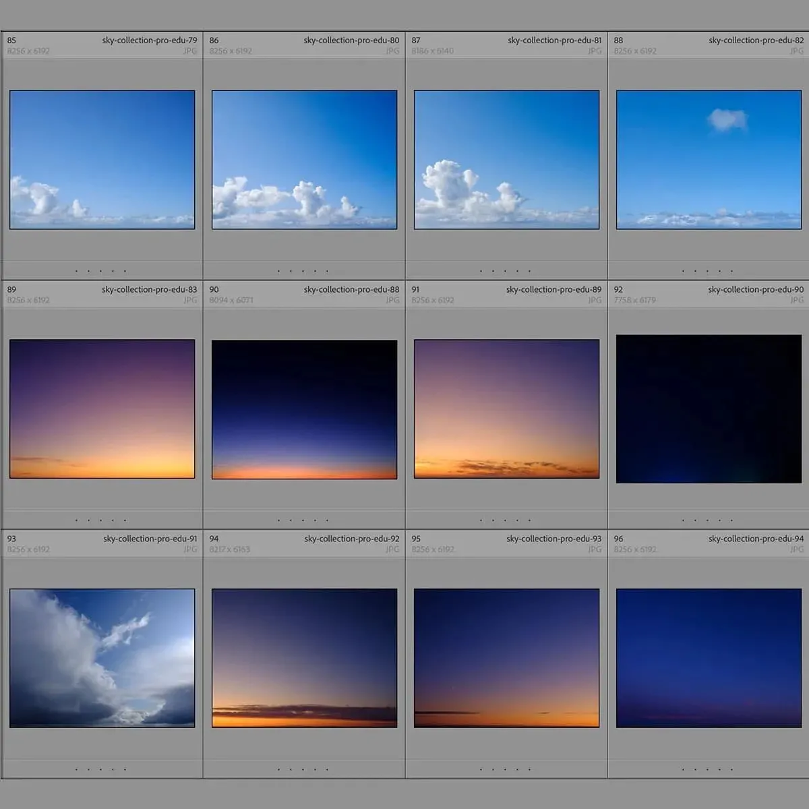The width and height of the screenshot is (809, 809).
Task: Pick the deep blue sky-collection-pro-edu-94 thumbnail
Action: (x=709, y=658)
